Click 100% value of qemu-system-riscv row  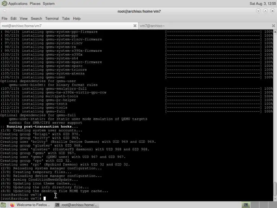point(268,43)
